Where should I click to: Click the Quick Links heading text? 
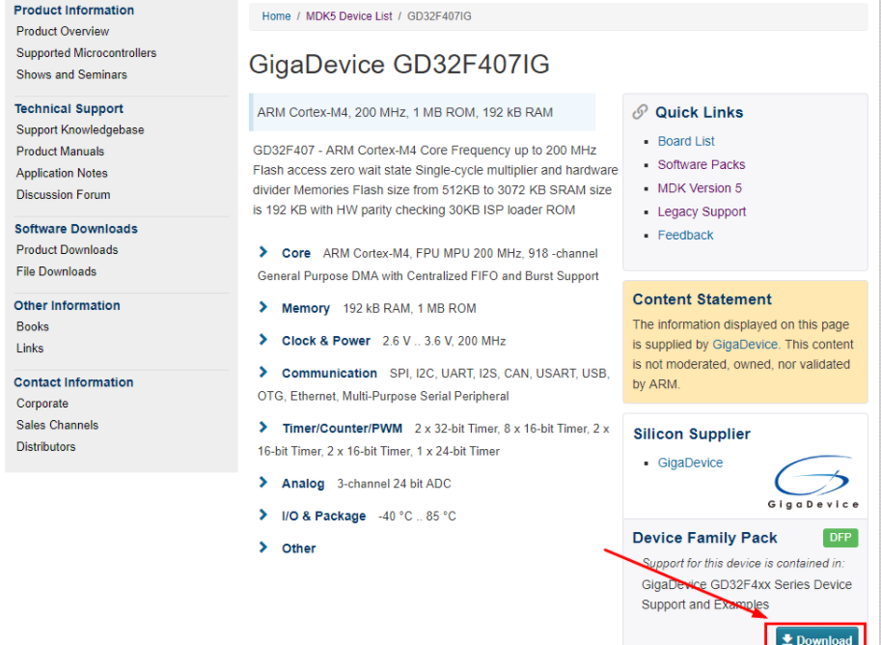[x=699, y=112]
